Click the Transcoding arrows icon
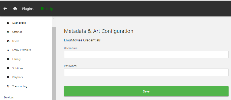The width and height of the screenshot is (231, 100). click(8, 86)
